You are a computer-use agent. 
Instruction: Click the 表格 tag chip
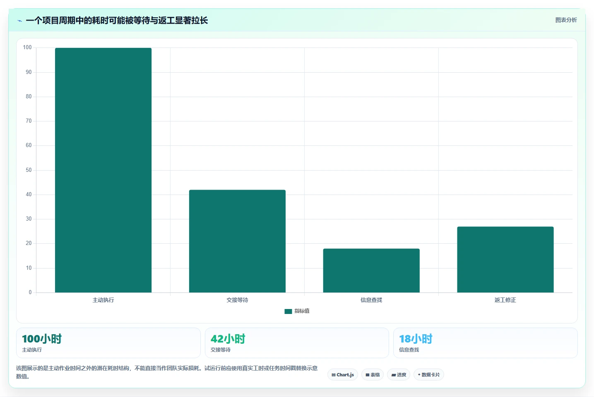(x=373, y=375)
